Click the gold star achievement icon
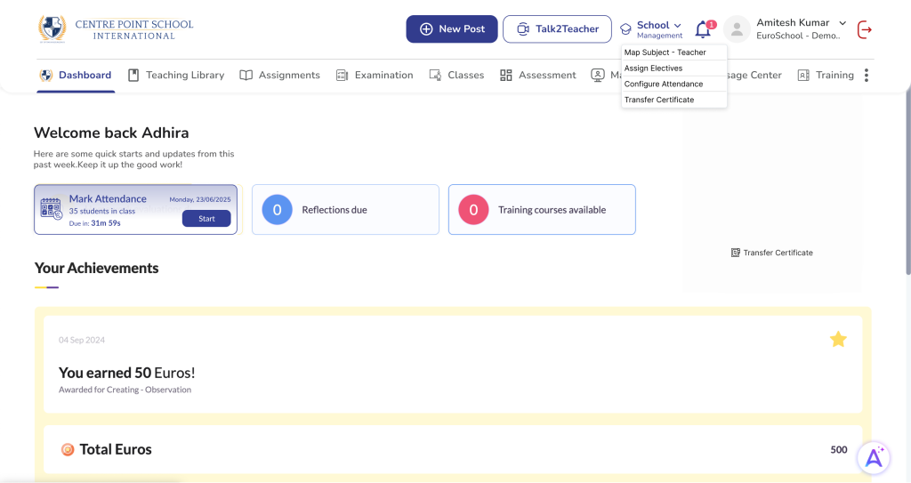This screenshot has height=483, width=911. point(838,339)
